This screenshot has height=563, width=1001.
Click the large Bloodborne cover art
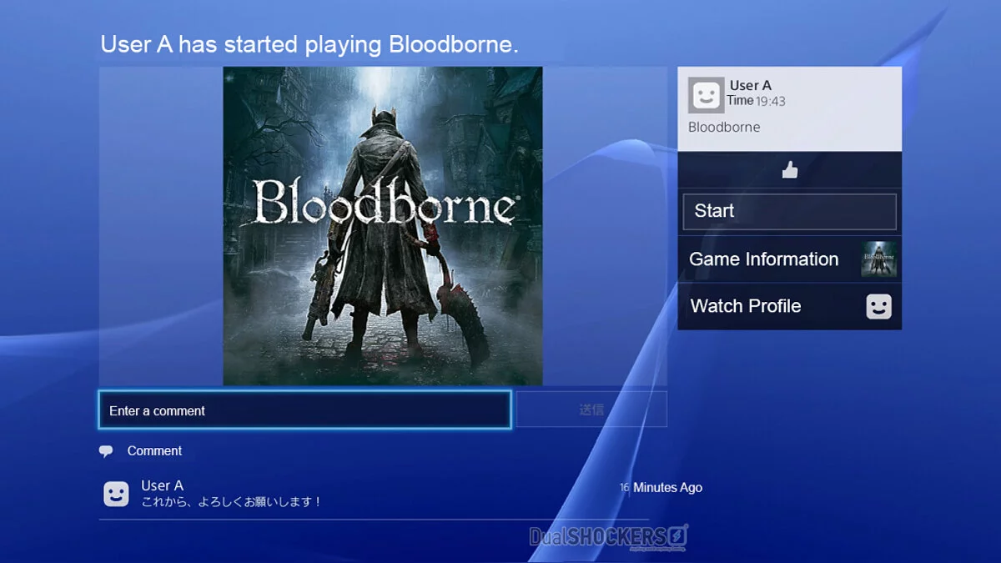click(x=383, y=226)
